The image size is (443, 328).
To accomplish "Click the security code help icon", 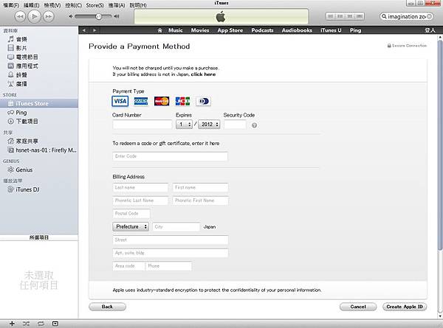I will pyautogui.click(x=254, y=125).
